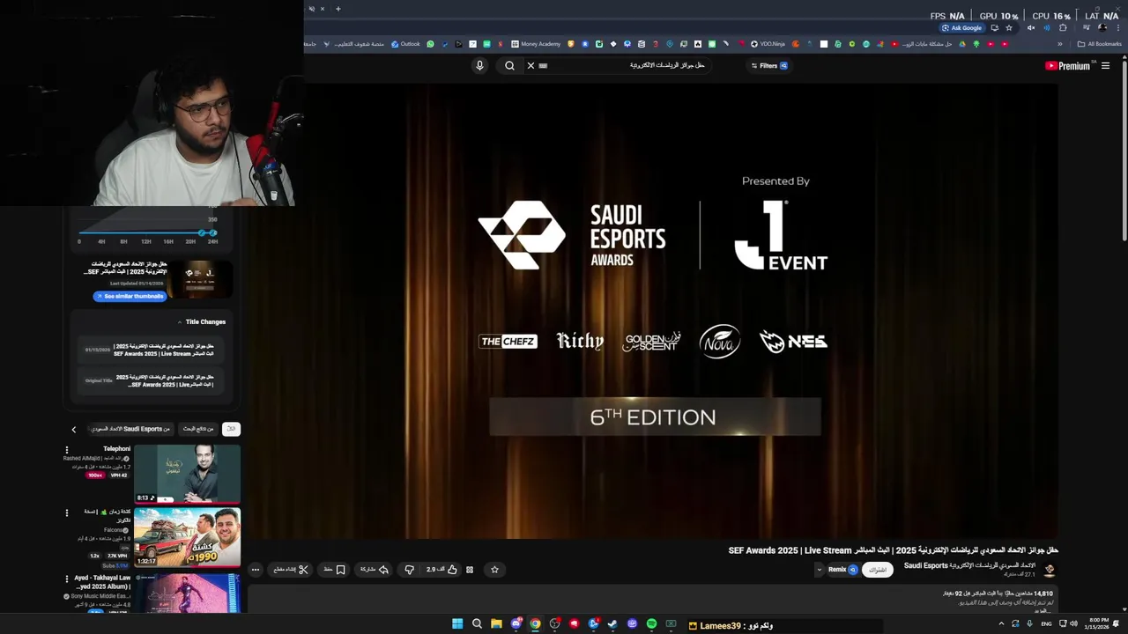
Task: Open the Saudi Esports channel avatar
Action: point(1049,571)
